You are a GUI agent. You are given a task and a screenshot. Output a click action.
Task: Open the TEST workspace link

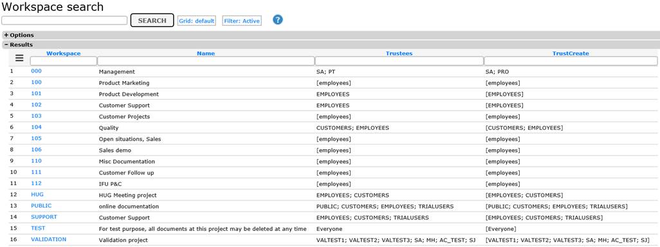38,228
